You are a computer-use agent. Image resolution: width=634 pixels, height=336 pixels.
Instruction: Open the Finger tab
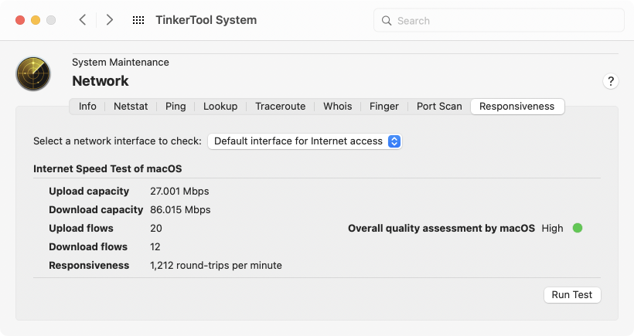click(x=384, y=107)
